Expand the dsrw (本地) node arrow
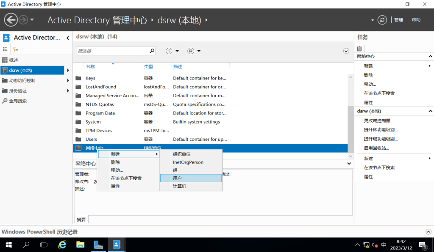This screenshot has height=252, width=434. tap(68, 70)
